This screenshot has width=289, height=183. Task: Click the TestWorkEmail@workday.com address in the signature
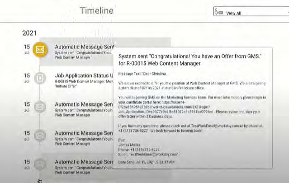(153, 154)
